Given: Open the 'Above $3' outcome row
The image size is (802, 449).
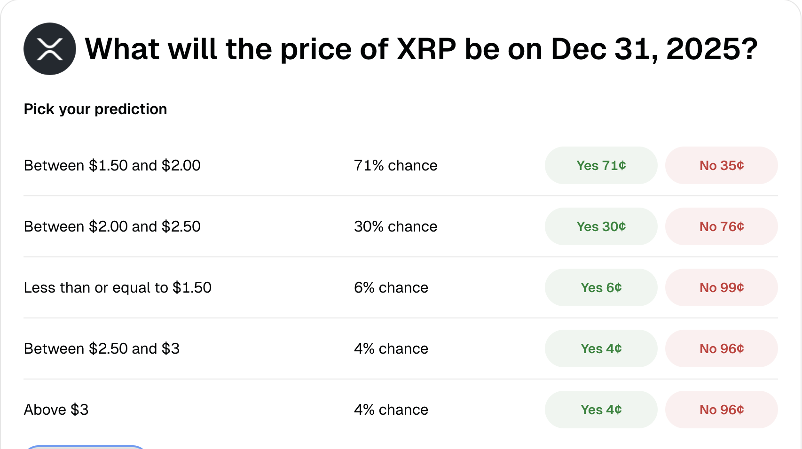Looking at the screenshot, I should [x=56, y=410].
